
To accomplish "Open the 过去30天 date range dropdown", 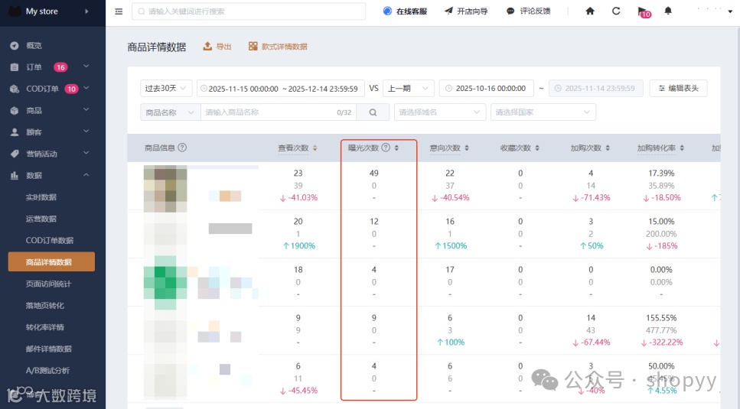I will point(165,88).
